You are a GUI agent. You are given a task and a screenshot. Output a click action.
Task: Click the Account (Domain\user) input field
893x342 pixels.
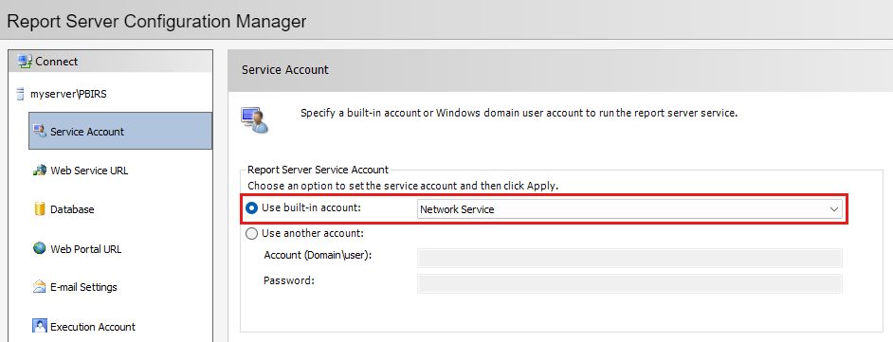pyautogui.click(x=629, y=258)
